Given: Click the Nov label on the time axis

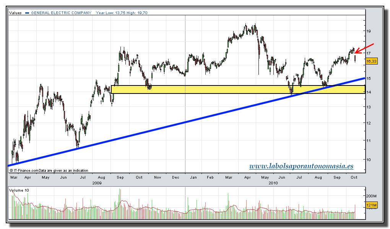Looking at the screenshot, I should pos(158,177).
